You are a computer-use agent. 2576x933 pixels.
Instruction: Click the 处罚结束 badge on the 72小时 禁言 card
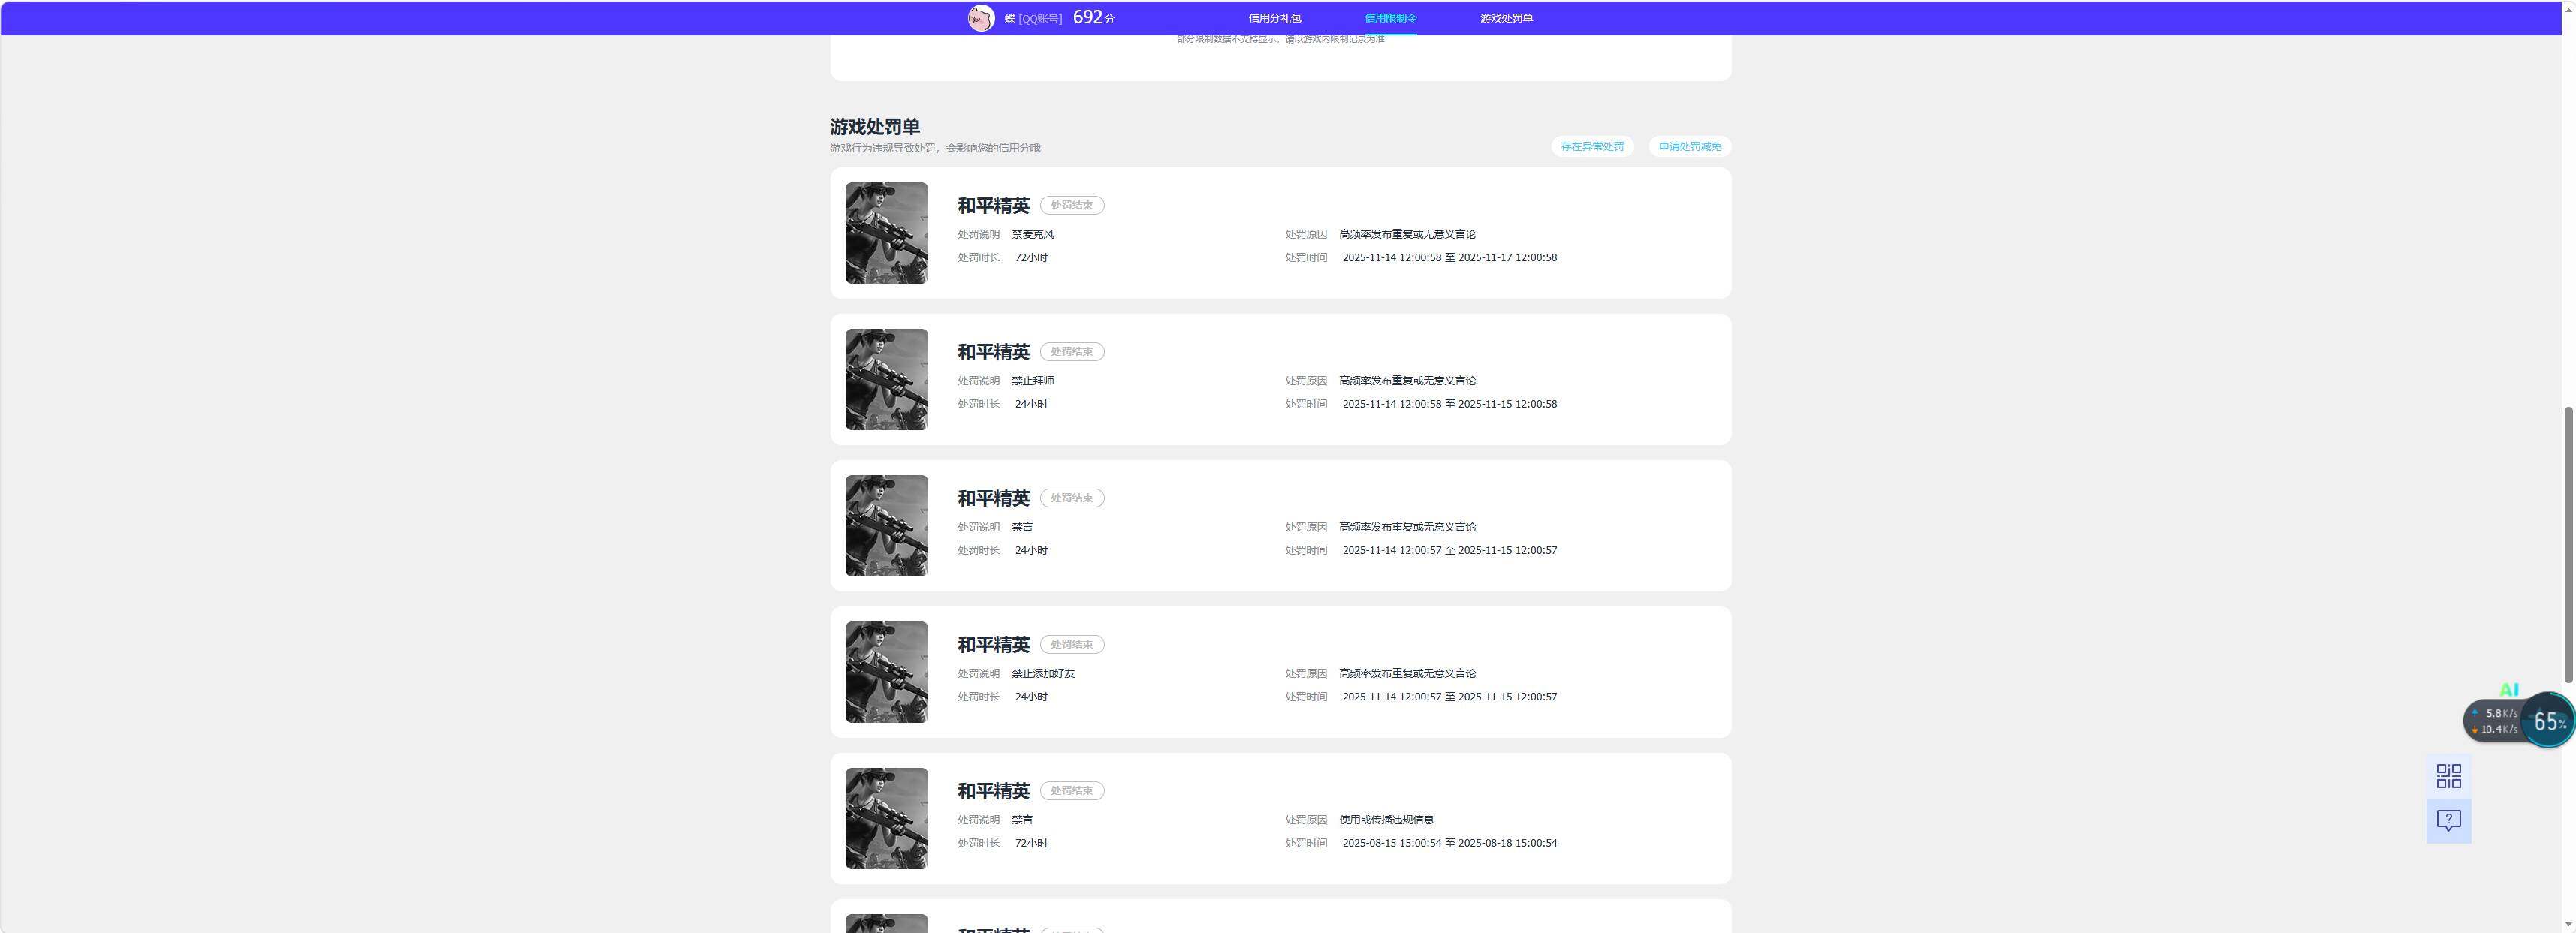click(1072, 790)
